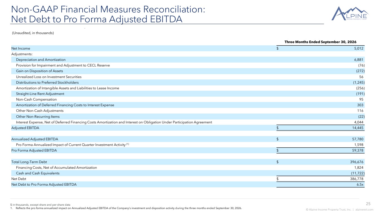376x211 pixels.
Task: Click the footnote (1) superscript marker
Action: click(x=127, y=144)
